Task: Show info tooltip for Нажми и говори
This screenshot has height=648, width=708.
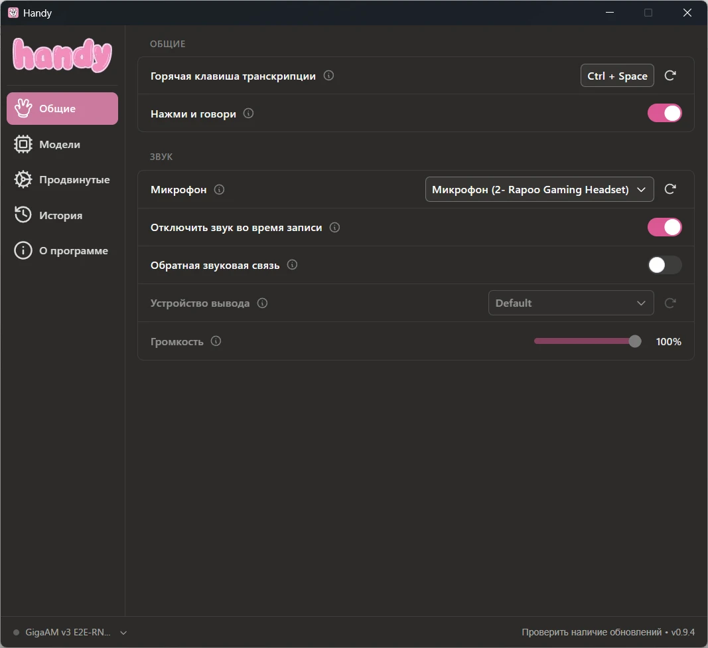Action: (248, 114)
